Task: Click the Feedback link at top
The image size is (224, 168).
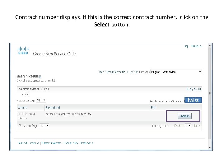Action: [x=197, y=46]
